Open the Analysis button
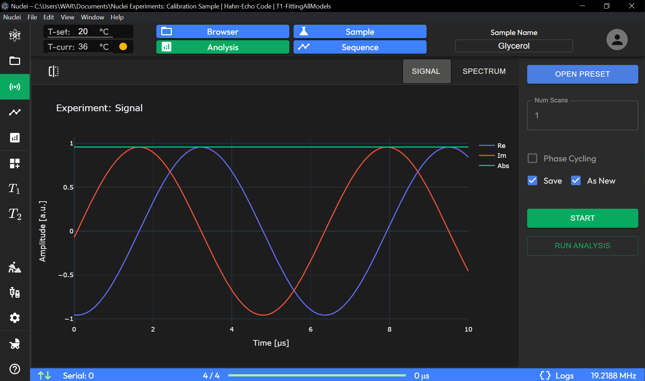Image resolution: width=645 pixels, height=381 pixels. pyautogui.click(x=223, y=47)
